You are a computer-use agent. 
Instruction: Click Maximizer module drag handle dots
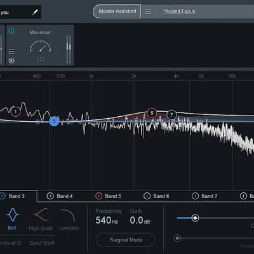[41, 59]
